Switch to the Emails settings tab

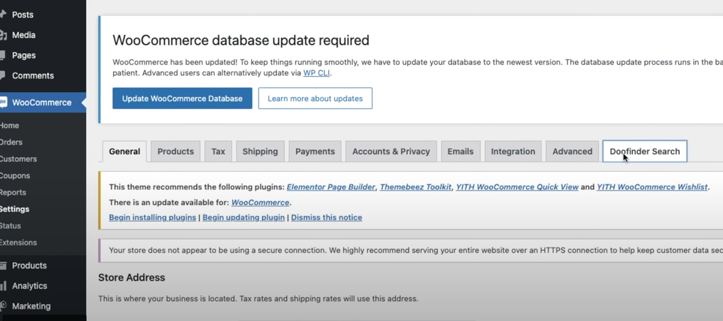coord(461,151)
